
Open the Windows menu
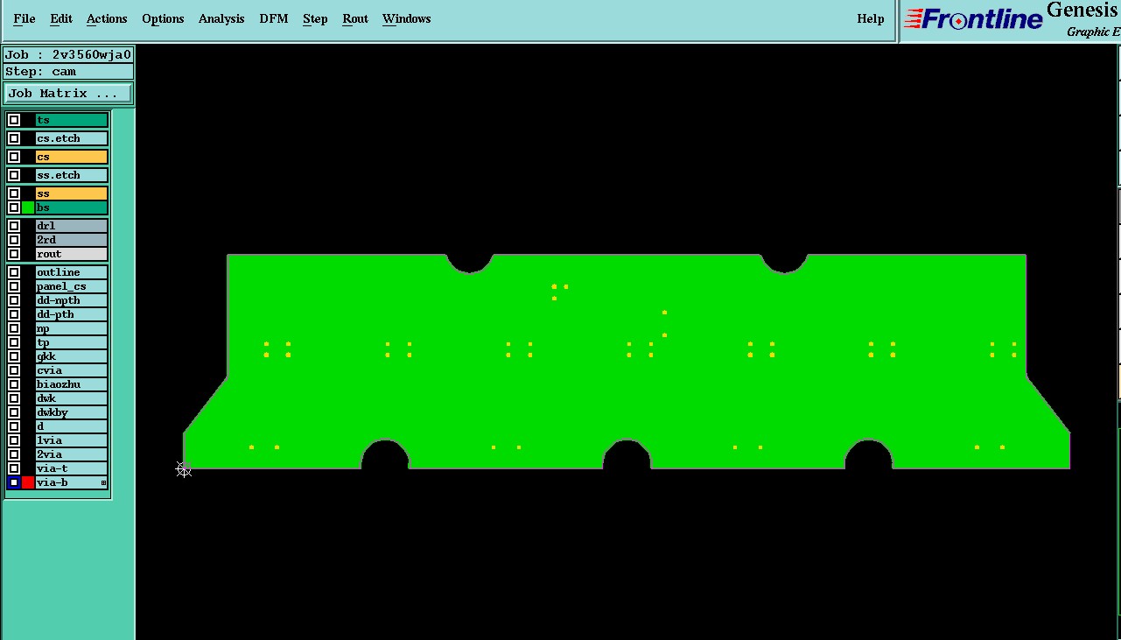tap(407, 18)
